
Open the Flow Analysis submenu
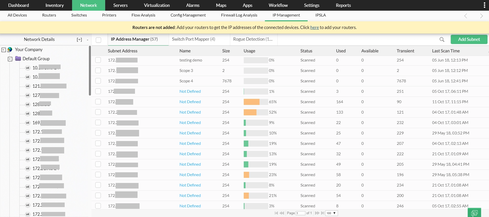tap(143, 15)
